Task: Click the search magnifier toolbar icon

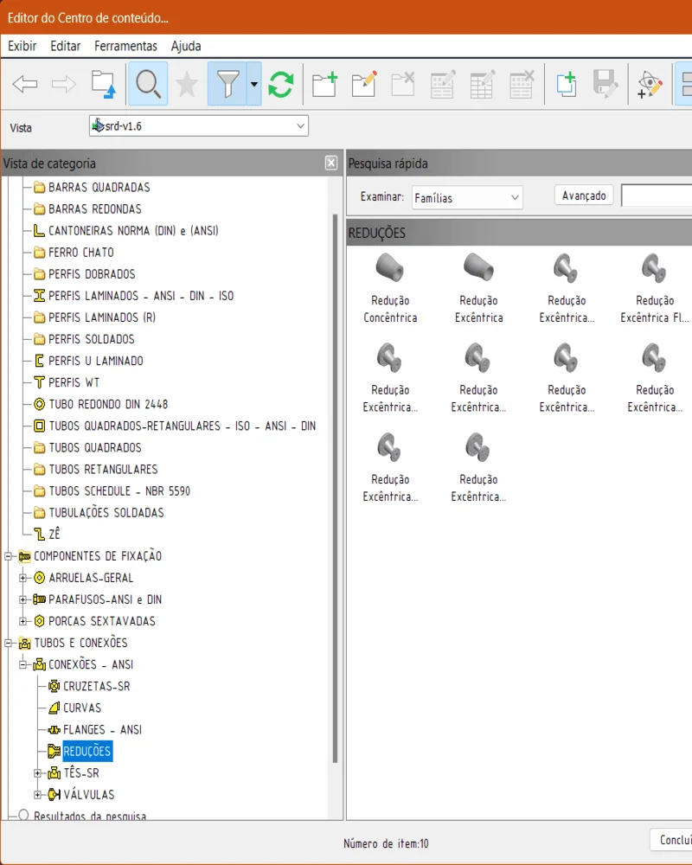Action: 148,84
